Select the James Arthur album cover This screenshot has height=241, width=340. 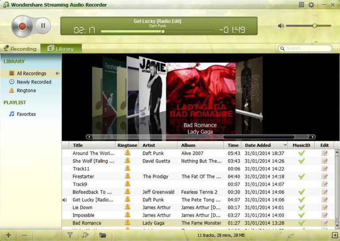pyautogui.click(x=152, y=87)
